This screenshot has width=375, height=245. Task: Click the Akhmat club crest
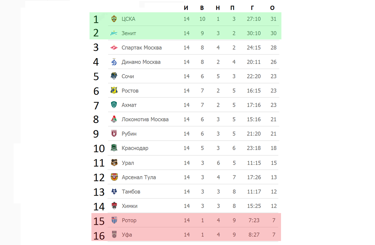pyautogui.click(x=114, y=105)
